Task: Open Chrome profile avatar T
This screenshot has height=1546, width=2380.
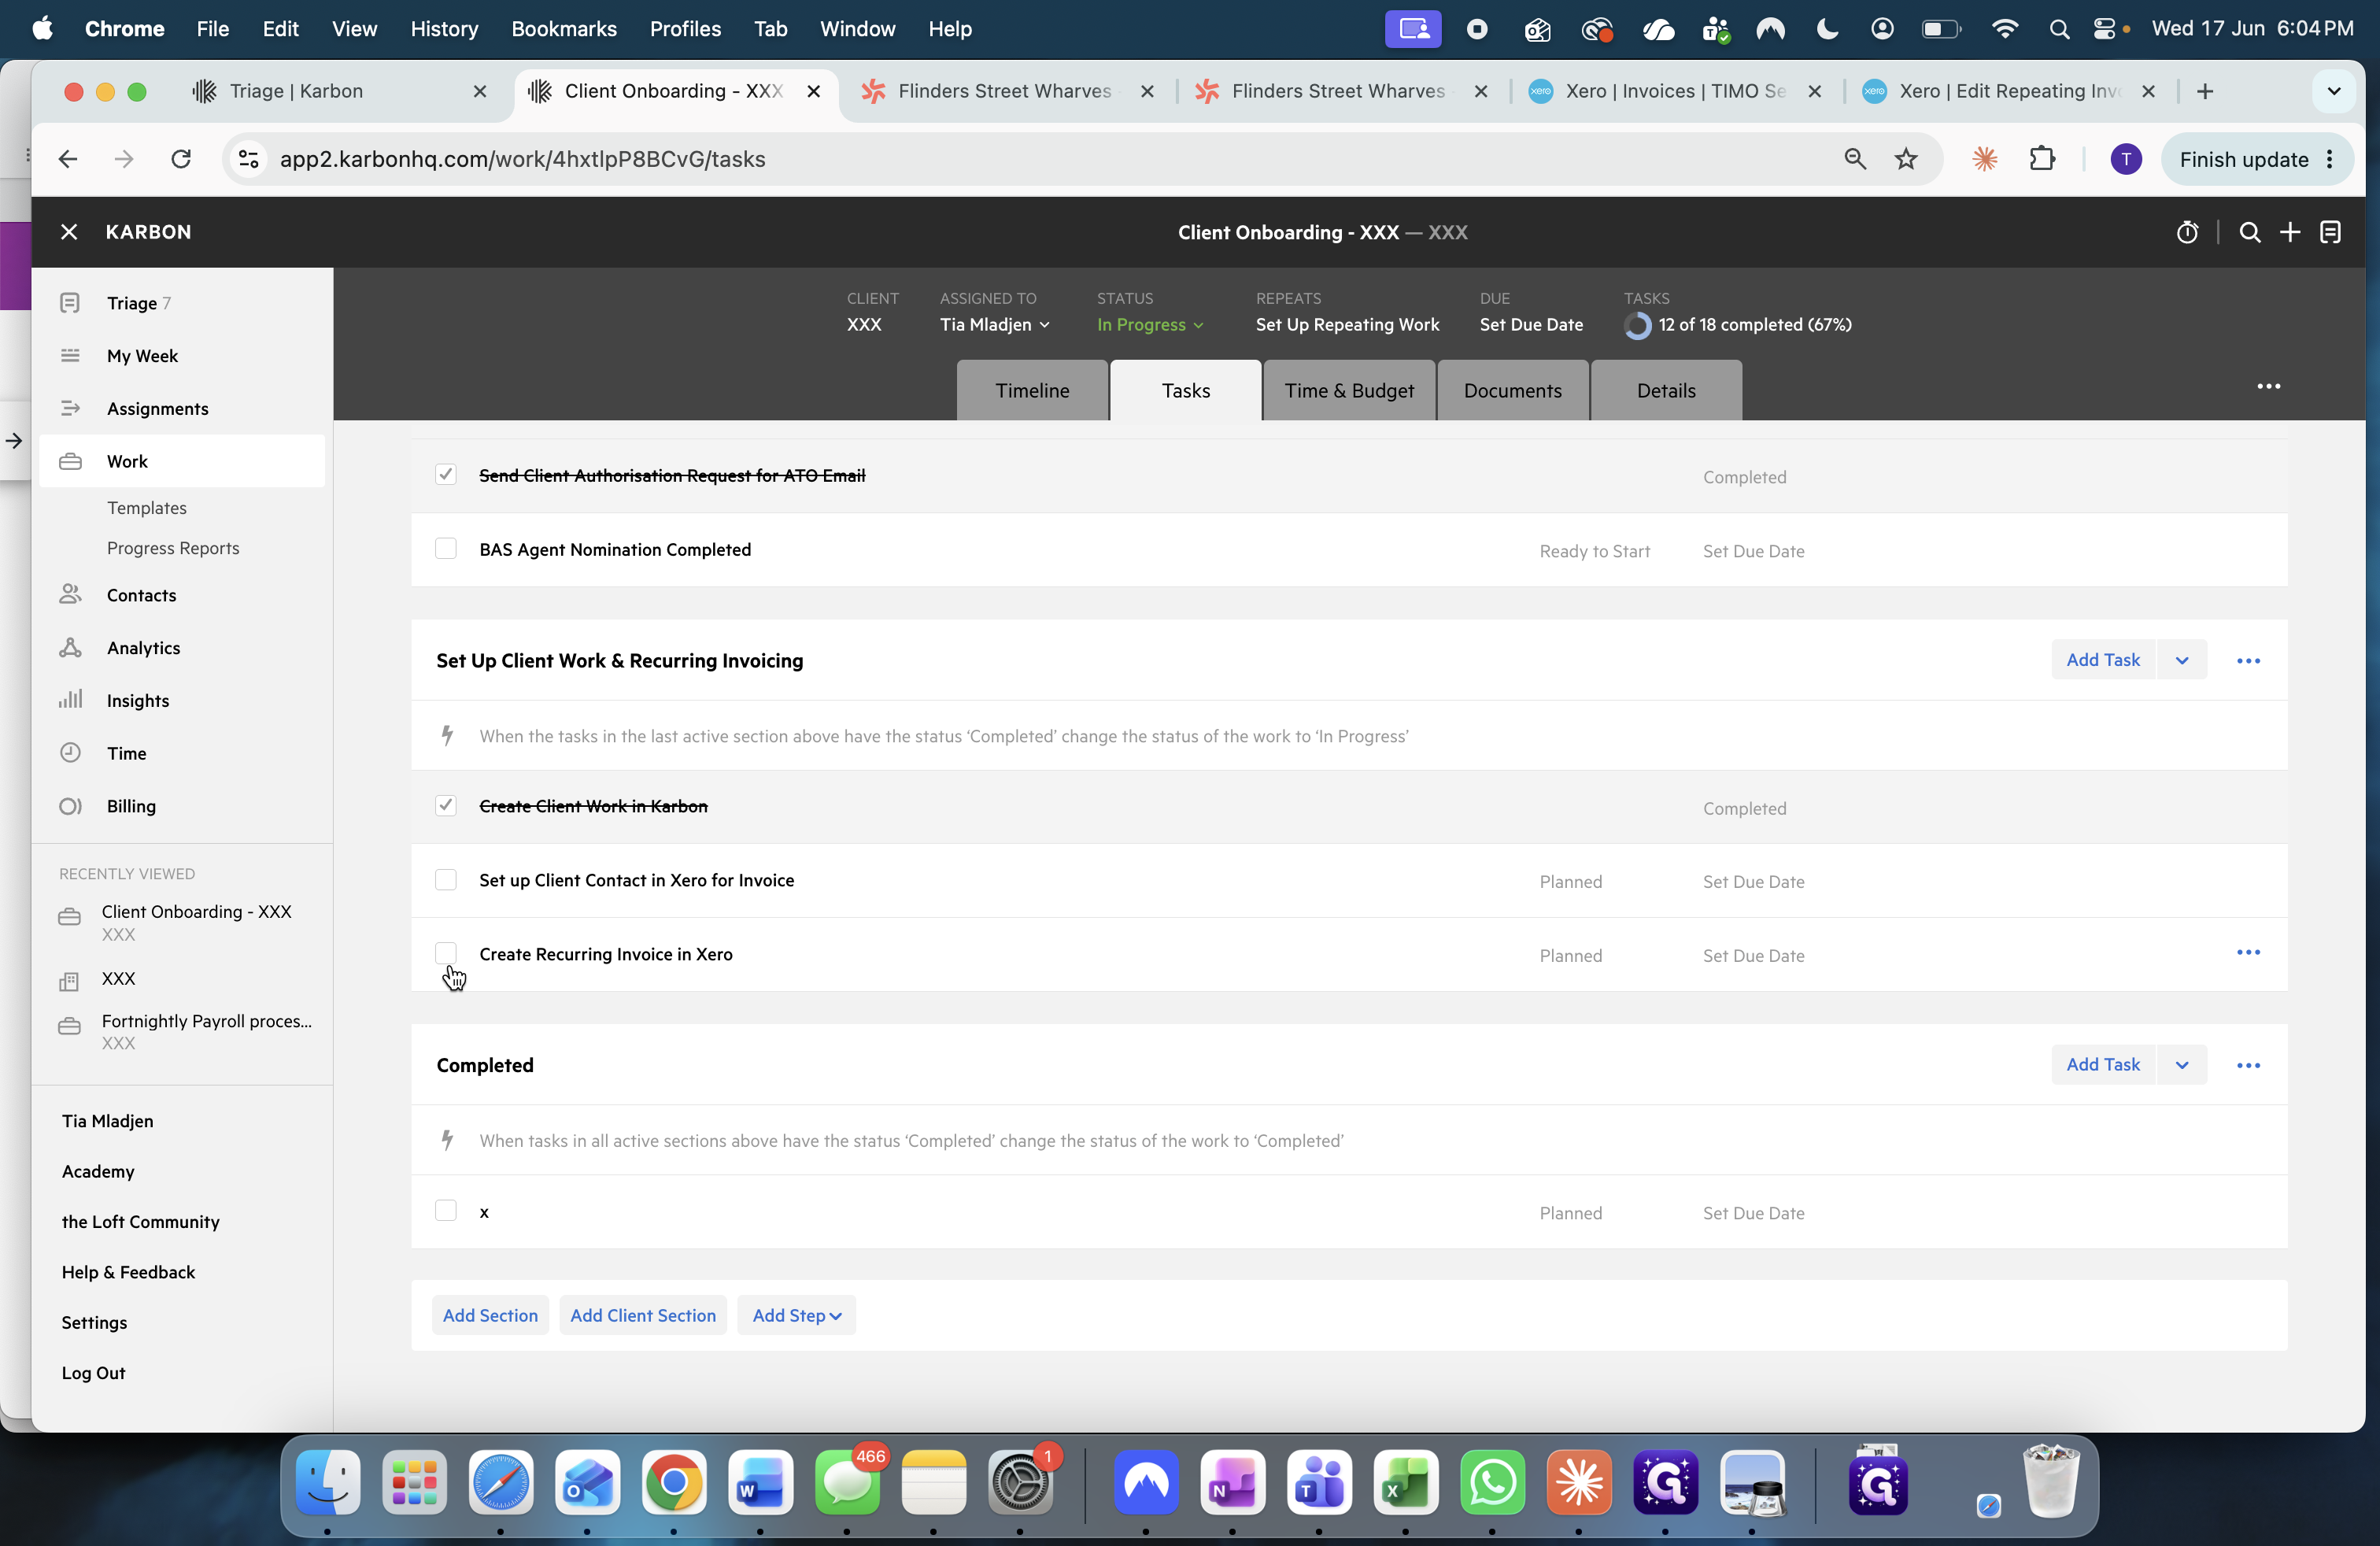Action: 2126,159
